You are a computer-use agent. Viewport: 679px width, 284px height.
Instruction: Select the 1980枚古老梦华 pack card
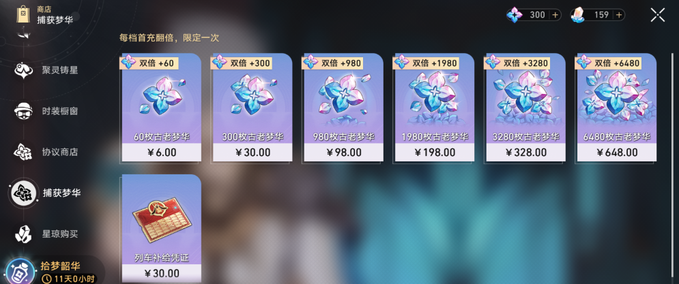pyautogui.click(x=434, y=108)
